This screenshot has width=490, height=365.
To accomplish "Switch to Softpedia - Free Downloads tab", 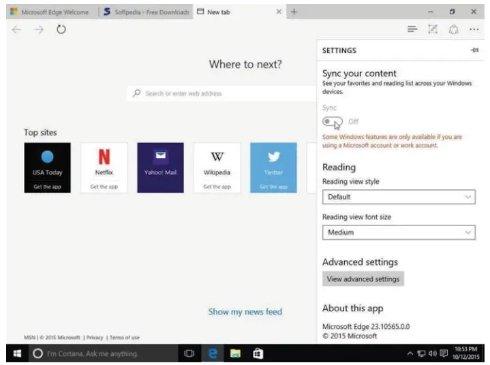I will point(147,12).
